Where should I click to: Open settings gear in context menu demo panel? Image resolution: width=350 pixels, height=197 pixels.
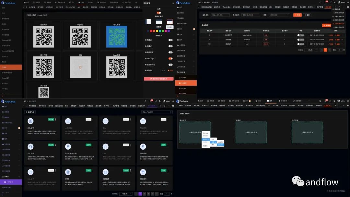click(348, 101)
